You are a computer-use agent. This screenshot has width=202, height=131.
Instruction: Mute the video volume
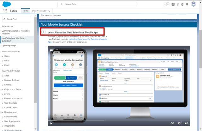[x=187, y=123]
